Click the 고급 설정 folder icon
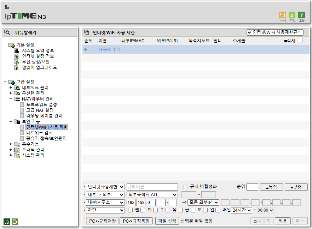The height and width of the screenshot is (229, 312). 12,82
